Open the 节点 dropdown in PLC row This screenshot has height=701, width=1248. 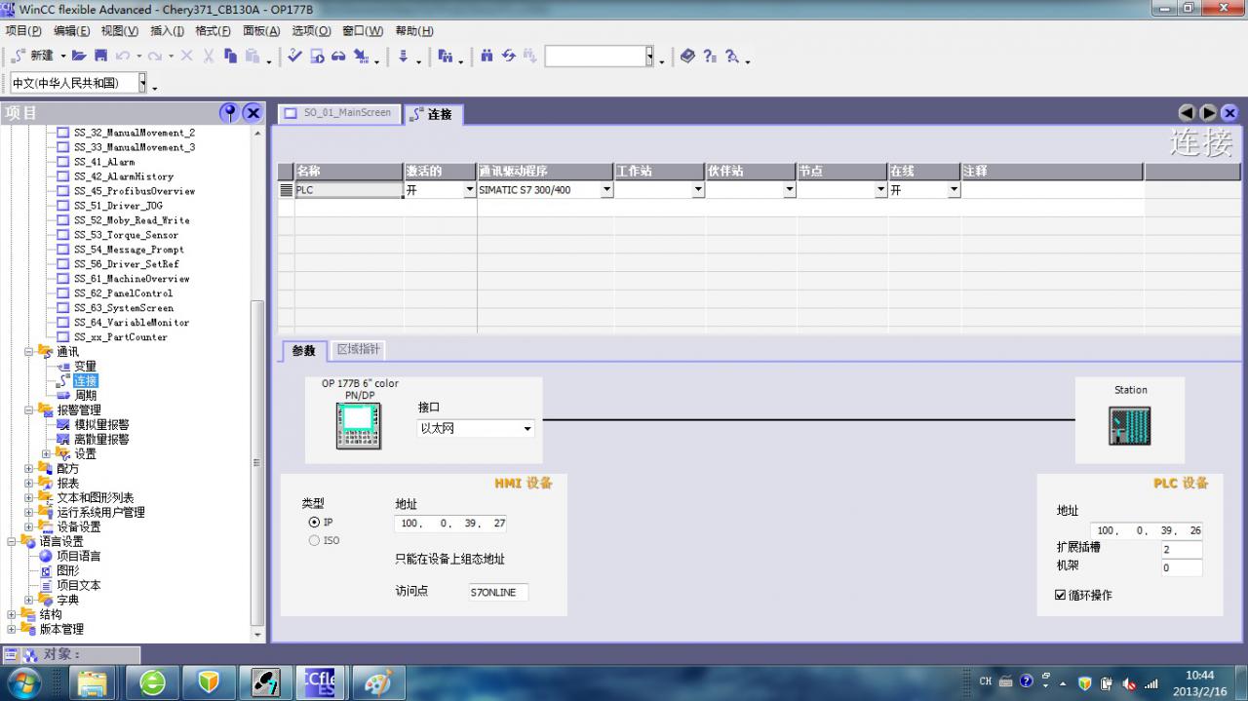(x=881, y=190)
